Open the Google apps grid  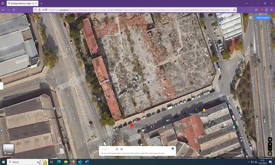coord(251,18)
